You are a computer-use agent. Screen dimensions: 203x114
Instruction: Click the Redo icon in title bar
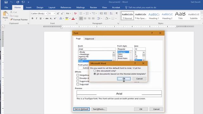18,2
